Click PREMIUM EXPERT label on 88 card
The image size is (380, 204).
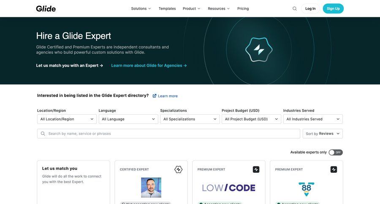[289, 169]
